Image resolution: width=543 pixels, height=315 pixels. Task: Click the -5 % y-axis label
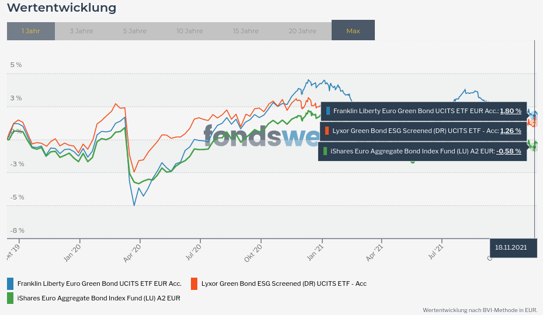click(x=18, y=197)
